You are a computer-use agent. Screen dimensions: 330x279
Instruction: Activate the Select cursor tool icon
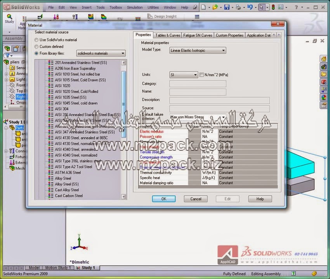261,7
